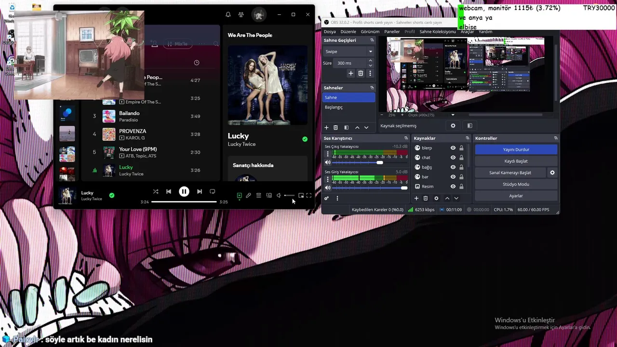The height and width of the screenshot is (347, 617).
Task: Mute Ses Çıkış Yakalayıcısı speaker
Action: tap(328, 162)
